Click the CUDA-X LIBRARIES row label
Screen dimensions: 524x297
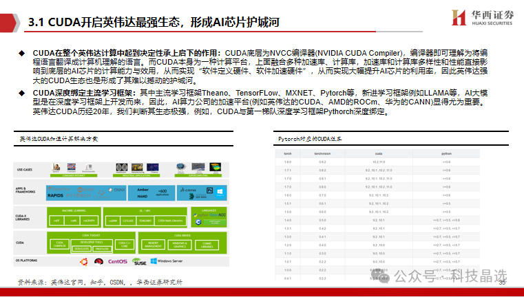pos(23,217)
